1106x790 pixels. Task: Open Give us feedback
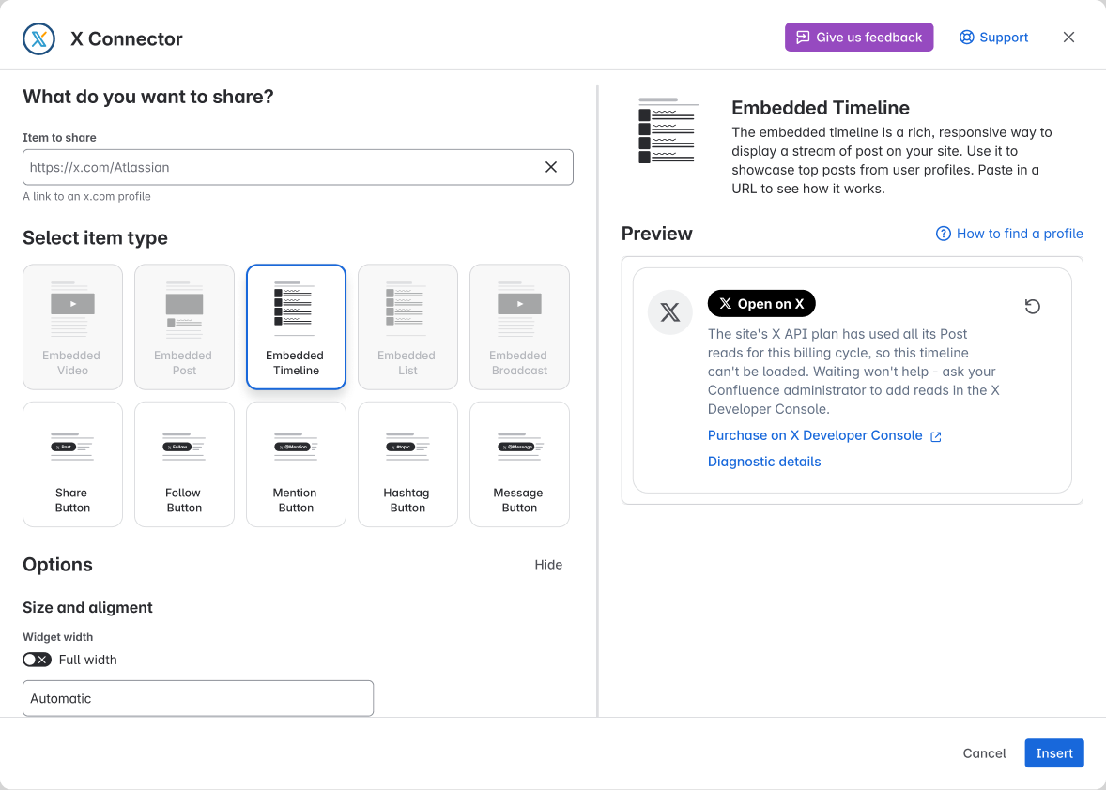(859, 38)
